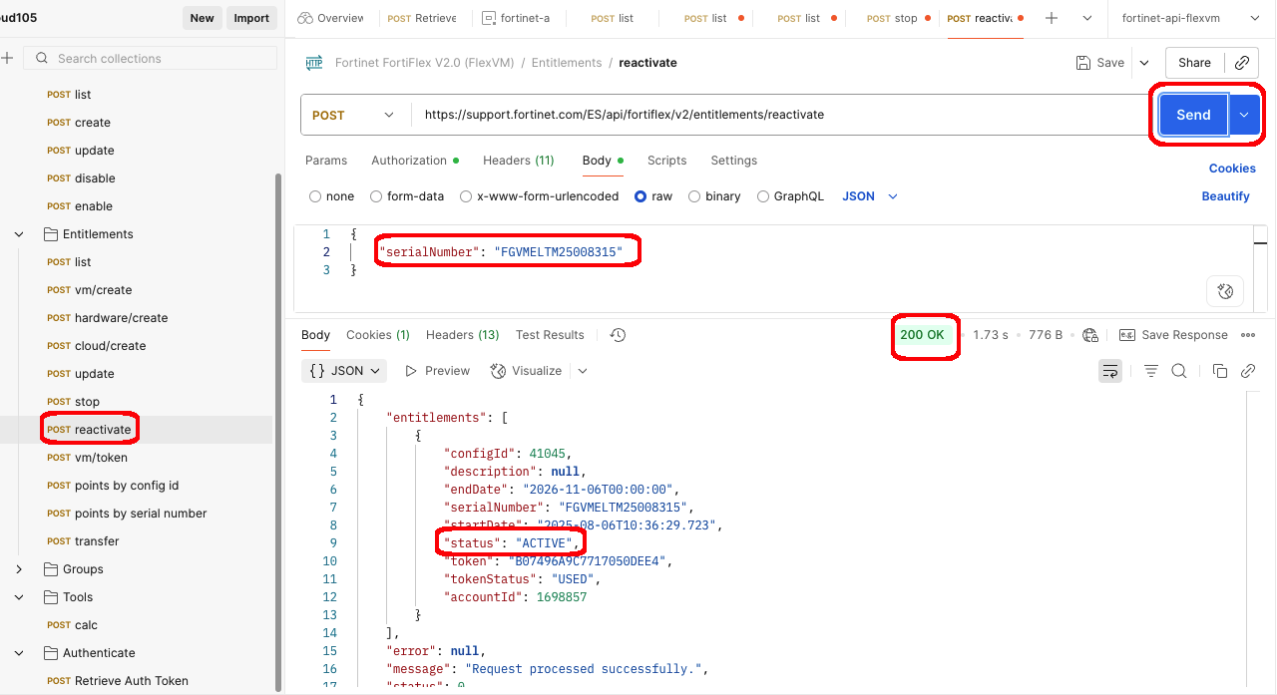Expand the Groups folder
This screenshot has width=1277, height=695.
tap(19, 569)
